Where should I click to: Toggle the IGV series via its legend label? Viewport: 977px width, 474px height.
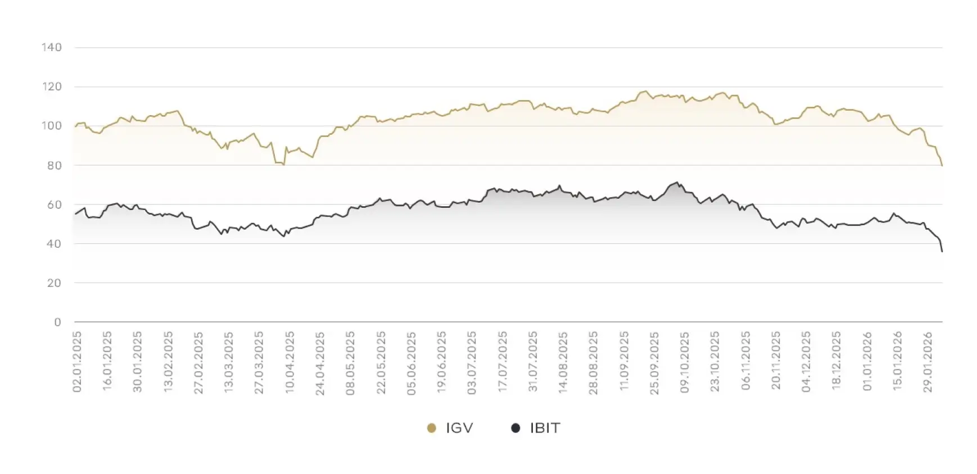pos(459,429)
